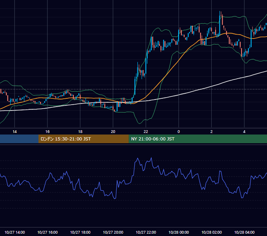Click the 10/27 20:00 time label
267x236 pixels.
point(113,232)
